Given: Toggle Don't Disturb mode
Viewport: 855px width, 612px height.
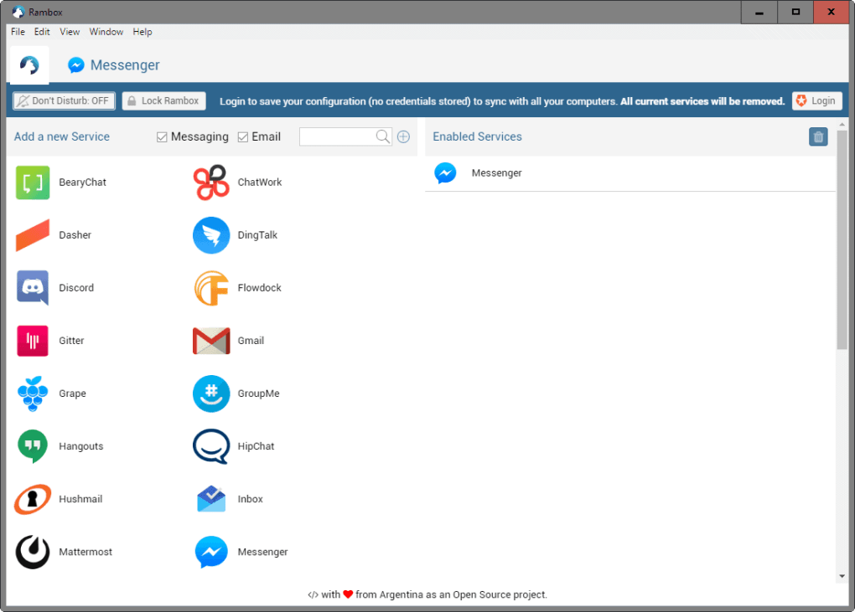Looking at the screenshot, I should (64, 100).
